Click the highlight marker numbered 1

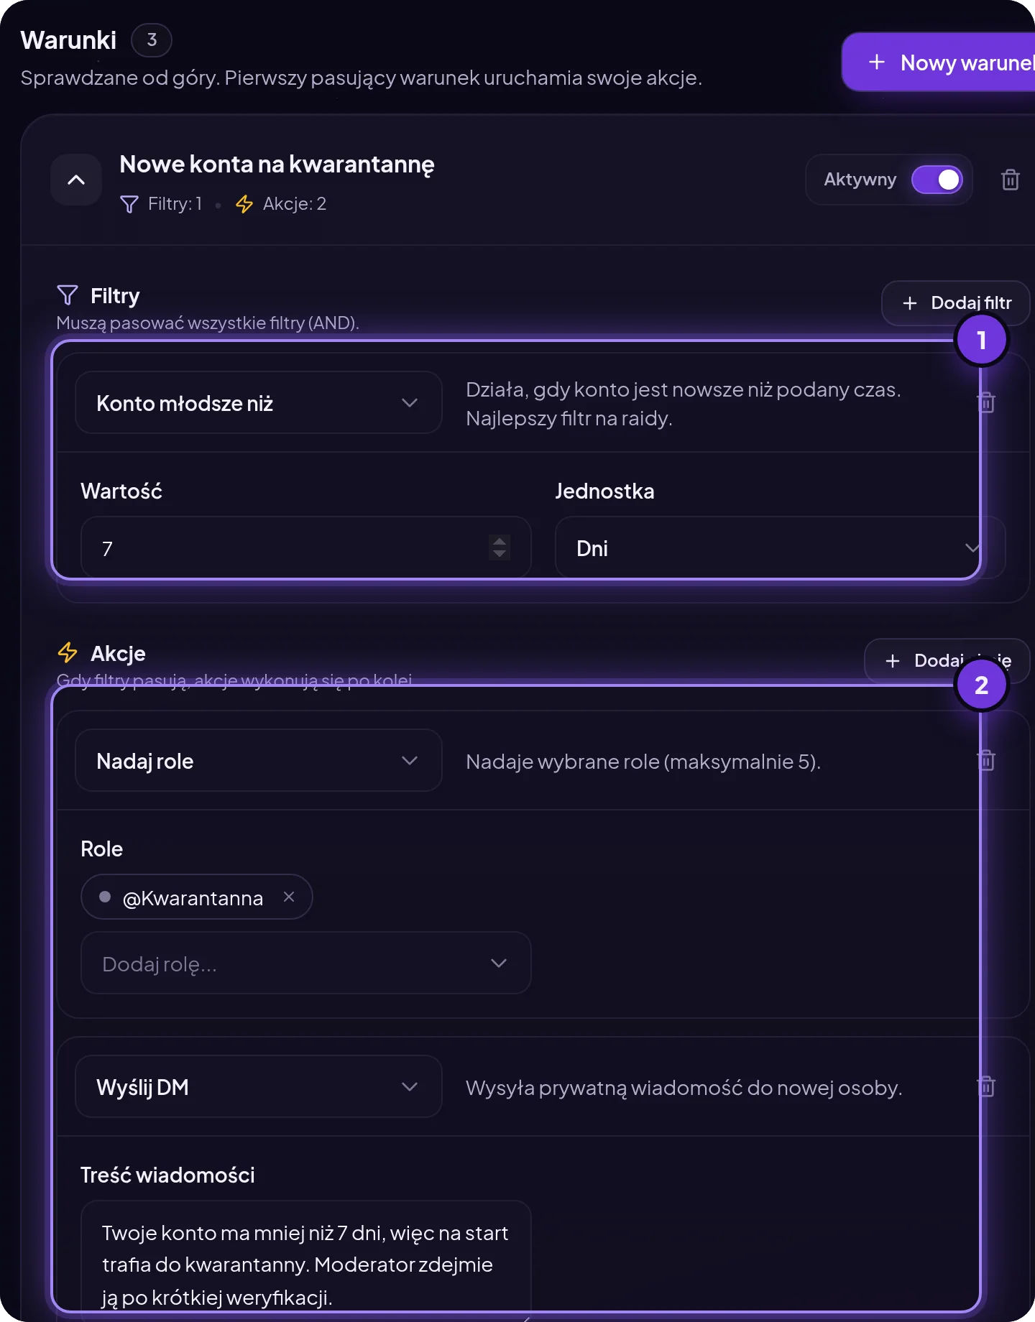(x=982, y=340)
